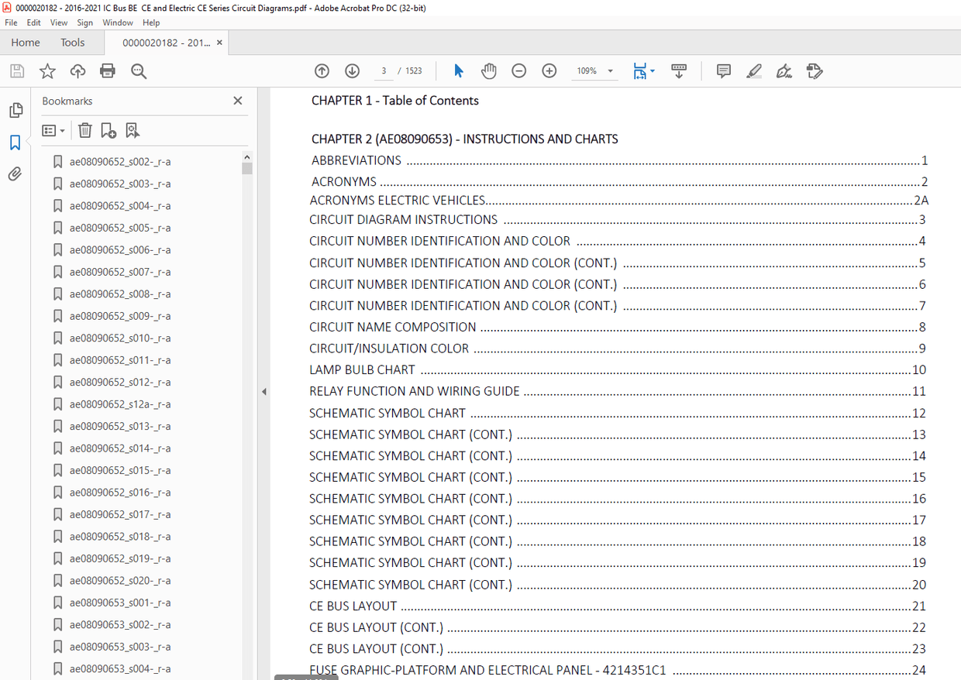Go to previous page arrow
Screen dimensions: 961x680
(x=322, y=71)
